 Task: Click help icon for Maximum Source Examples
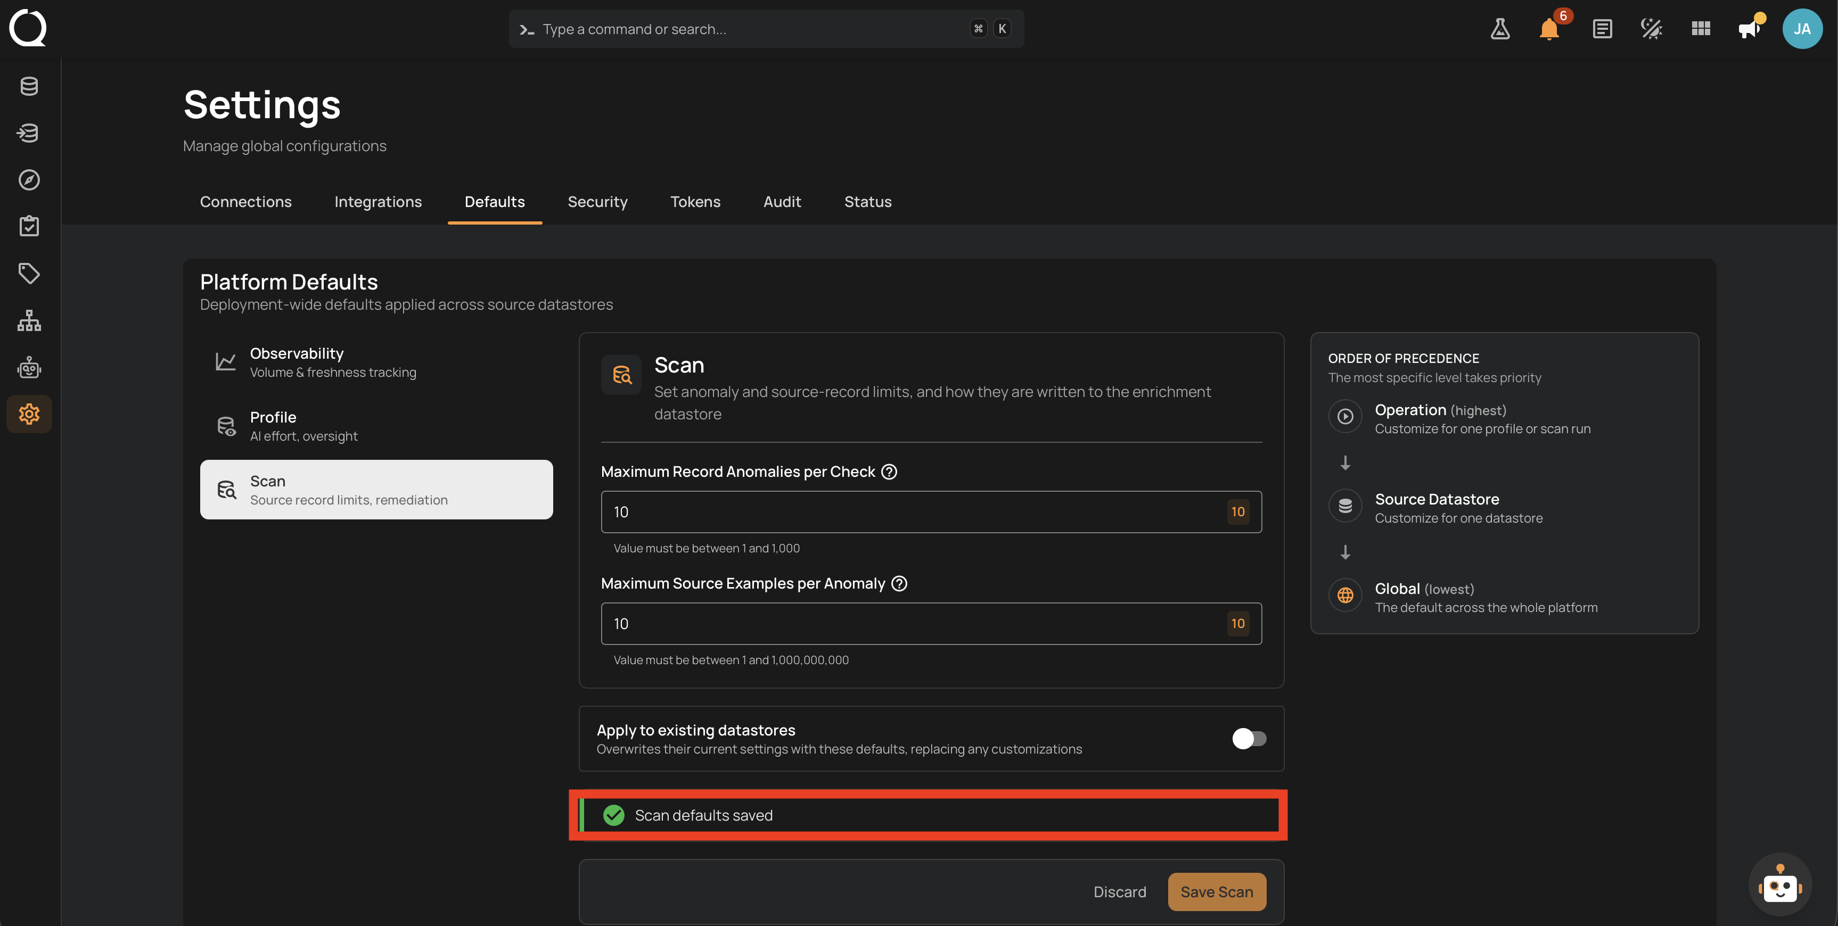point(900,584)
